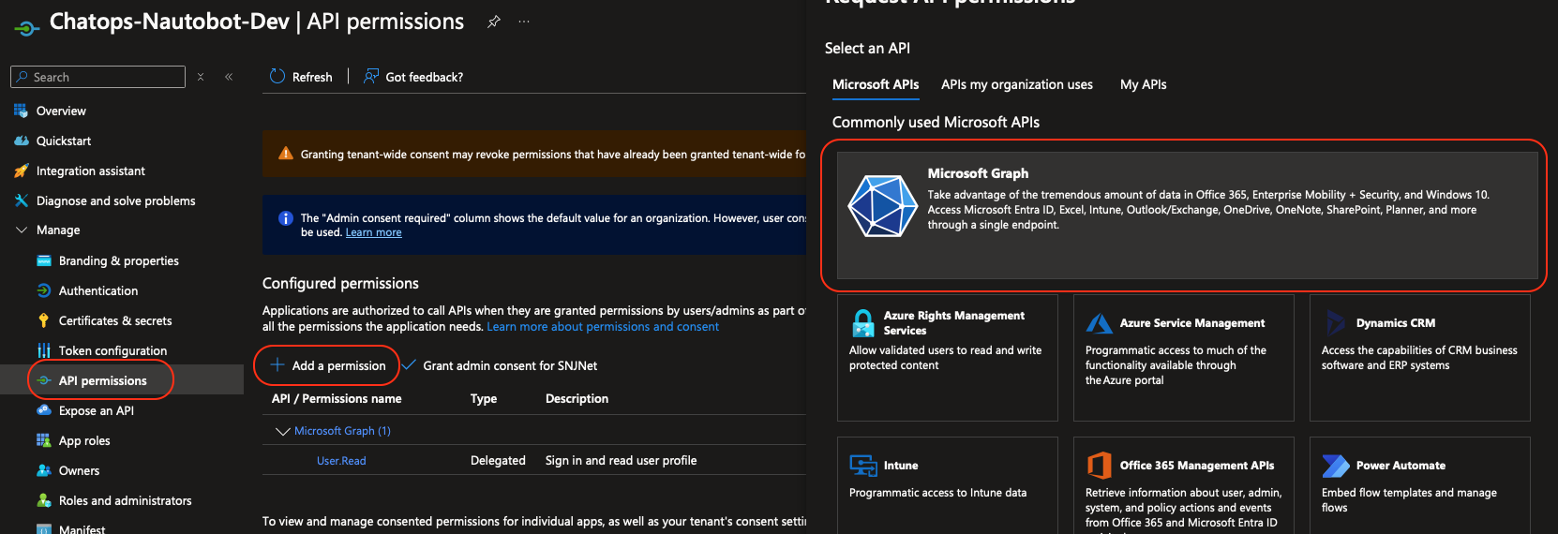1558x534 pixels.
Task: Click the Diagnose and solve problems wrench icon
Action: [21, 200]
